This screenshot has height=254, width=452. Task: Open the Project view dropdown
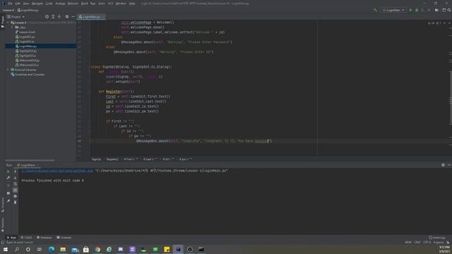[16, 17]
